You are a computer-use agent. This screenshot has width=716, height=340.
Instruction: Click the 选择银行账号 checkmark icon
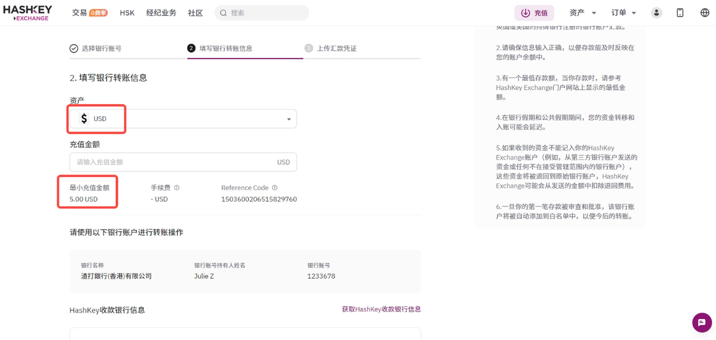point(74,49)
